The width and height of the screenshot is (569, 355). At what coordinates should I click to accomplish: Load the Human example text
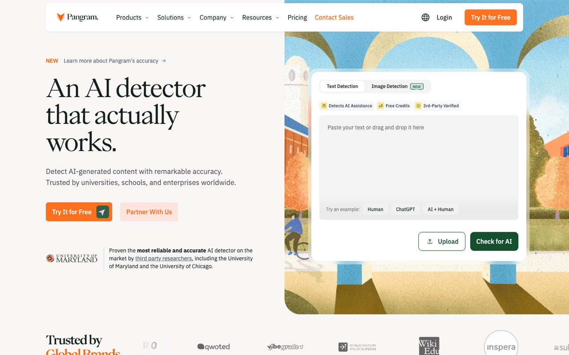(x=375, y=209)
